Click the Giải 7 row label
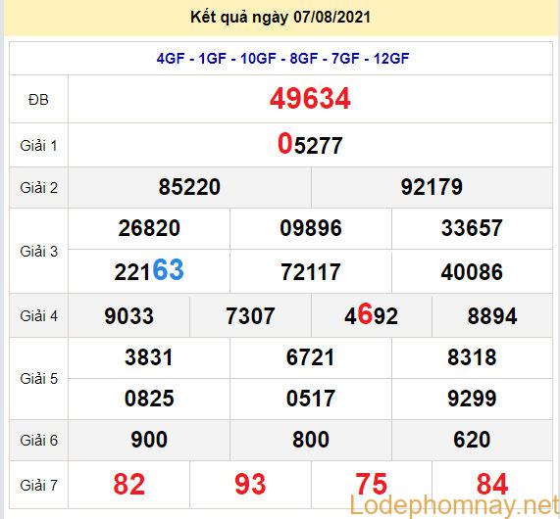The height and width of the screenshot is (519, 560). 38,485
